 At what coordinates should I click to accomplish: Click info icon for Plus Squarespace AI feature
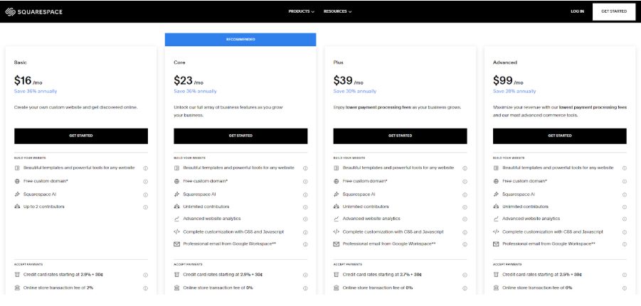[465, 194]
